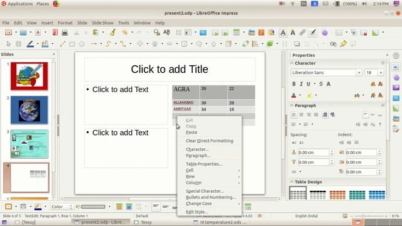Click the Above Spacing input field
This screenshot has height=226, width=402.
click(x=313, y=153)
